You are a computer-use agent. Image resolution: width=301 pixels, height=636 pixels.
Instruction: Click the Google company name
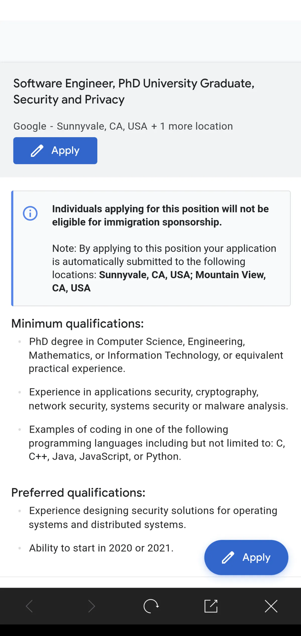click(30, 126)
